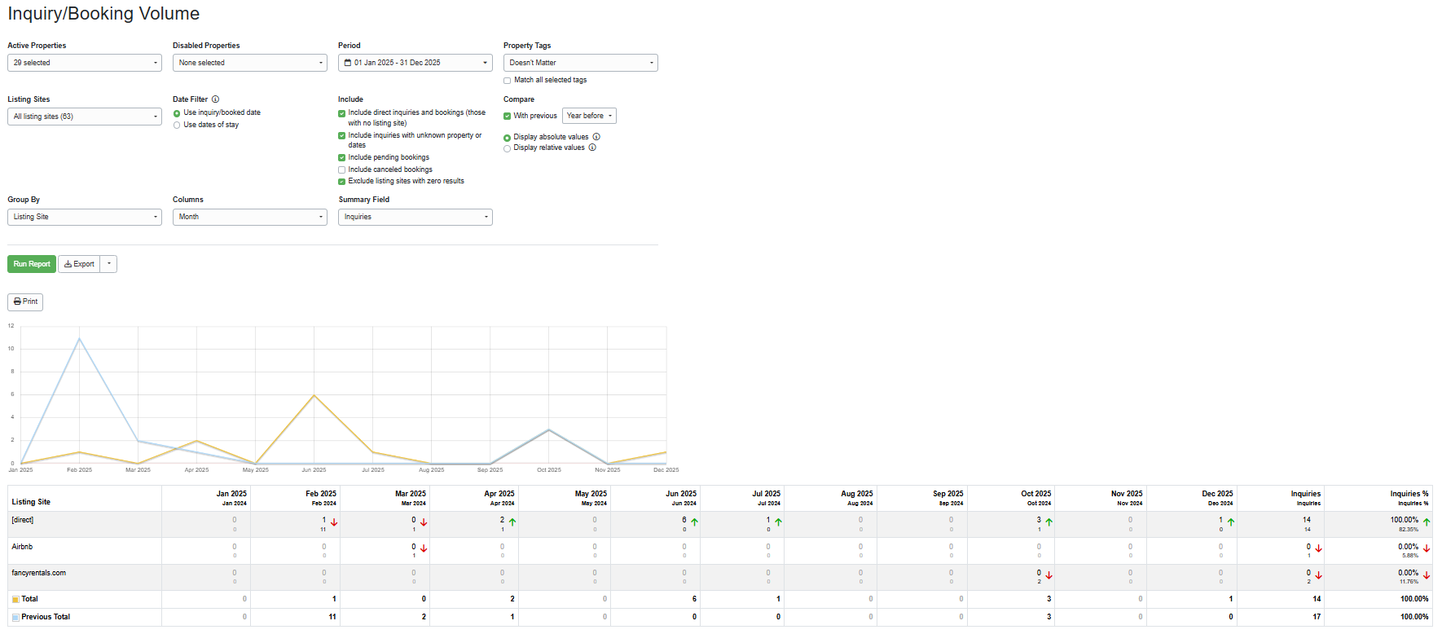The width and height of the screenshot is (1442, 634).
Task: Select Display relative values radio button
Action: (507, 148)
